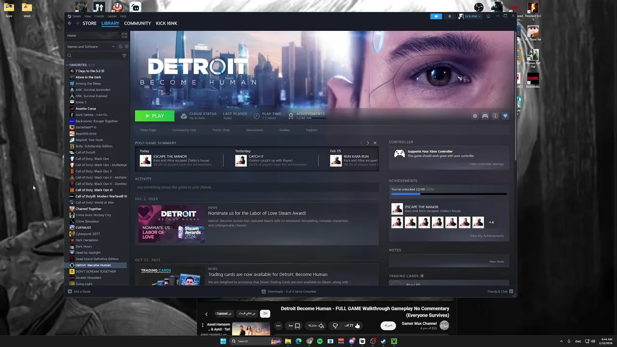Open the Help menu
This screenshot has height=347, width=617.
[123, 16]
